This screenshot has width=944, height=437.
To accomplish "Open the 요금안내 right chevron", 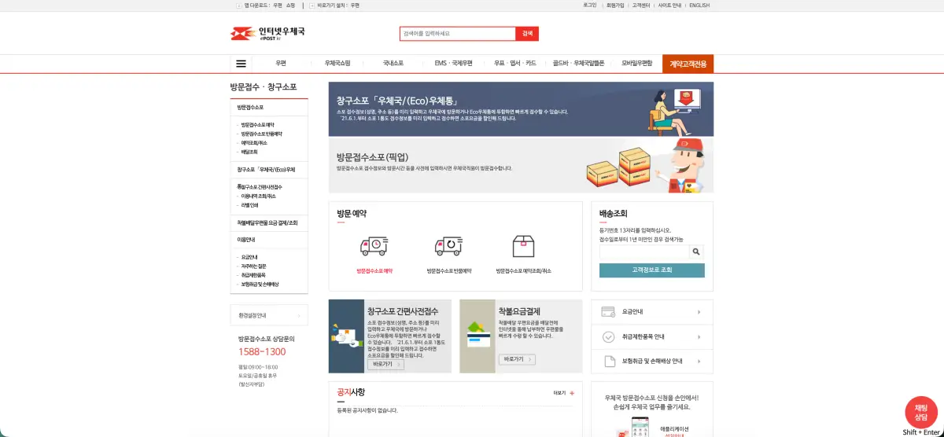I will (x=699, y=312).
